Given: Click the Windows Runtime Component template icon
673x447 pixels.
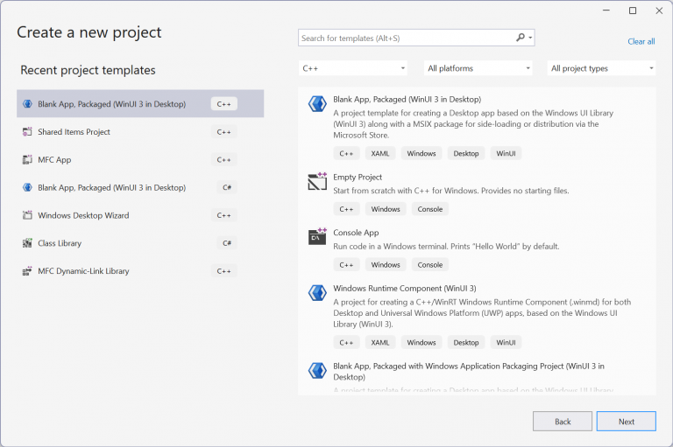Looking at the screenshot, I should point(317,293).
